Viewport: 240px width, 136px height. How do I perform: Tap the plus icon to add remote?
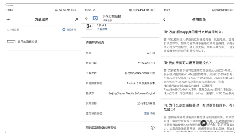(x=8, y=20)
